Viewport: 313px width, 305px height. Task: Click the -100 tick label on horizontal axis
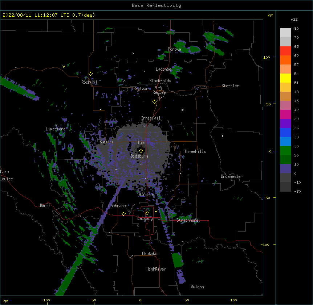[45, 300]
